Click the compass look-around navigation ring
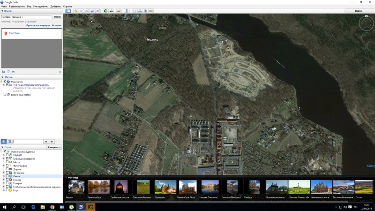This screenshot has height=211, width=375. [365, 23]
